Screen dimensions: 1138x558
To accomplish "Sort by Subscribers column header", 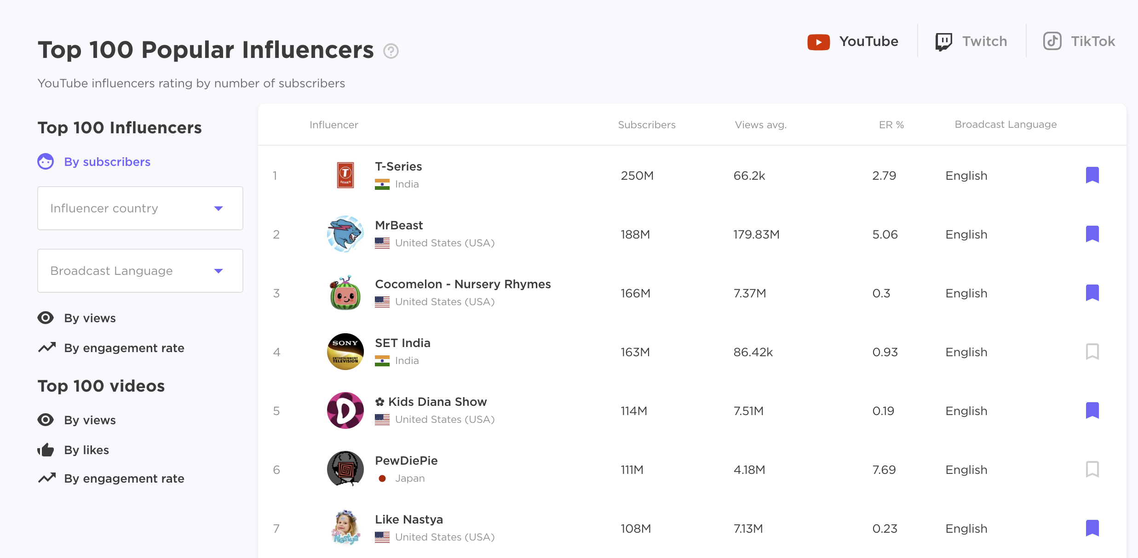I will click(646, 125).
